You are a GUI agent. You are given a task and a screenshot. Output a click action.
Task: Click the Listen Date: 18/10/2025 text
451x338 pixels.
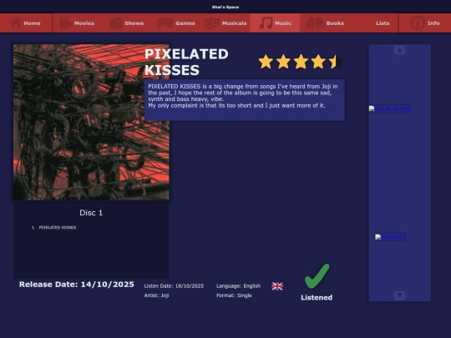click(x=174, y=286)
